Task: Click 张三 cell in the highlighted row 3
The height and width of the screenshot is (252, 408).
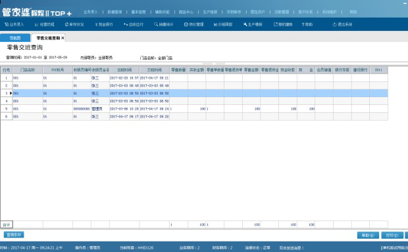Action: click(100, 93)
